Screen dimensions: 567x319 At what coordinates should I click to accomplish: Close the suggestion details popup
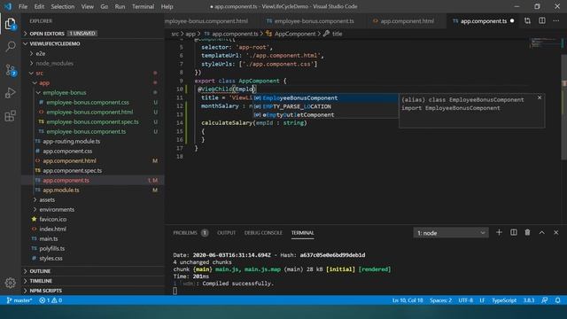coord(540,97)
